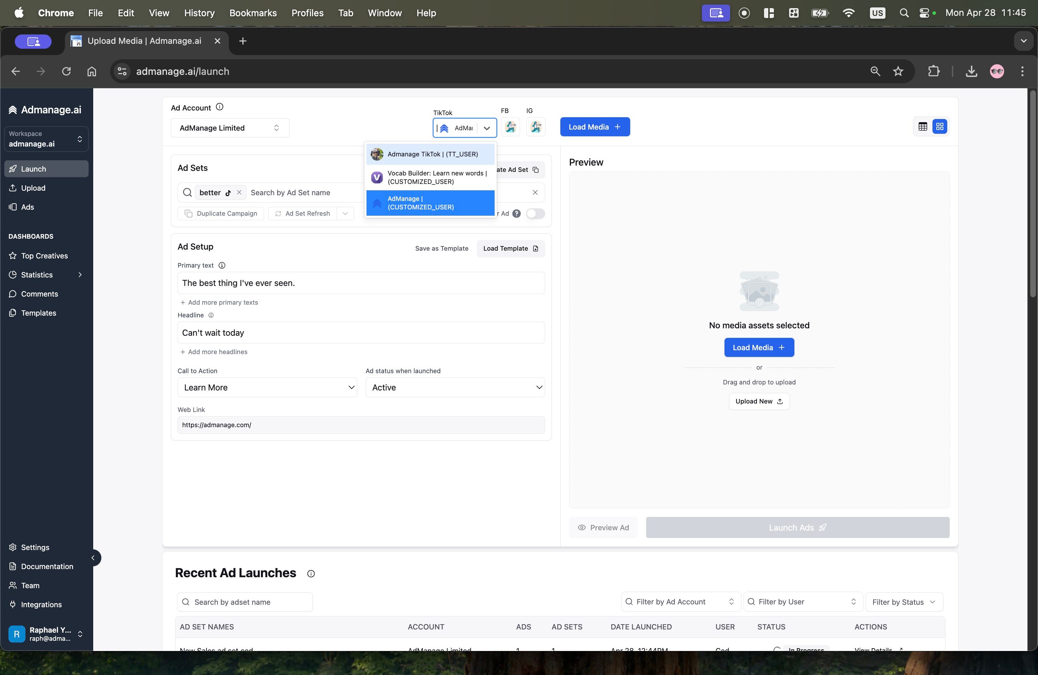1038x675 pixels.
Task: Switch to grid view icon
Action: pos(939,127)
